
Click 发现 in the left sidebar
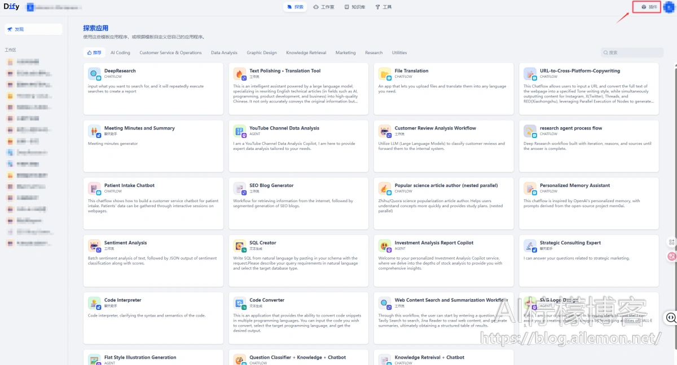(x=33, y=29)
